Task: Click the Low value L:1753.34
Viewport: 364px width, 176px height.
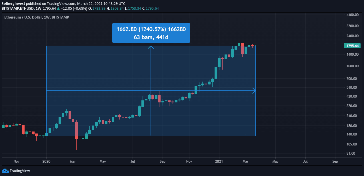Action: pos(133,9)
